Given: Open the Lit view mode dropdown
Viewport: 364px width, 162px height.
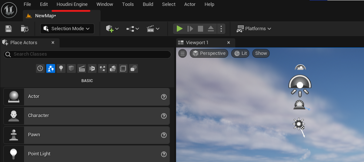Looking at the screenshot, I should (x=240, y=53).
